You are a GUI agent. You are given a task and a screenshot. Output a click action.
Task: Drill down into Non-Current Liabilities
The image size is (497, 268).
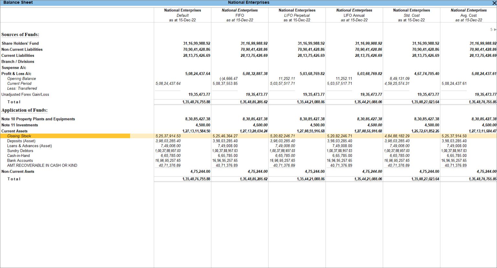click(22, 49)
